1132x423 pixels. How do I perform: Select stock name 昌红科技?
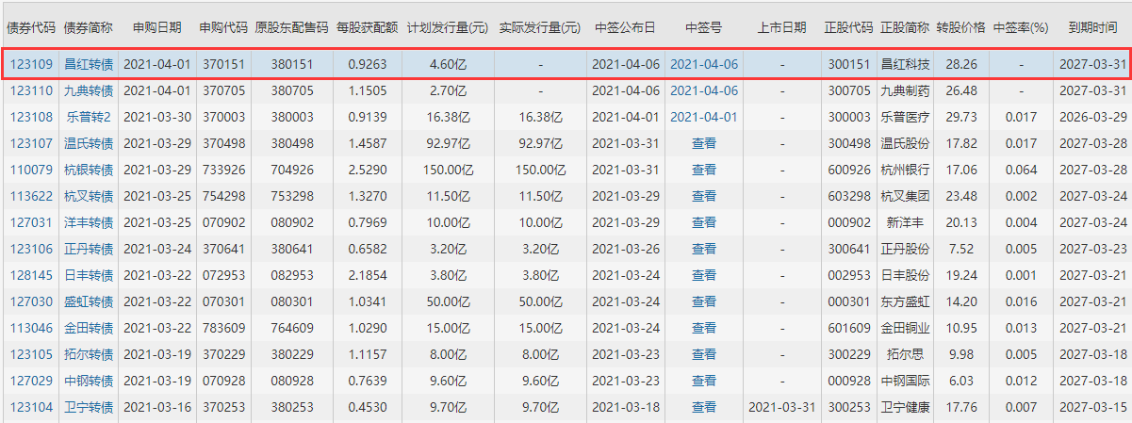905,65
